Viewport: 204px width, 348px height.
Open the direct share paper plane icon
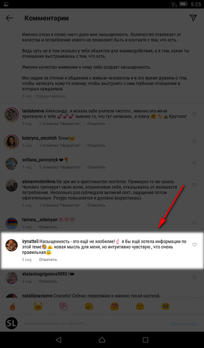193,18
